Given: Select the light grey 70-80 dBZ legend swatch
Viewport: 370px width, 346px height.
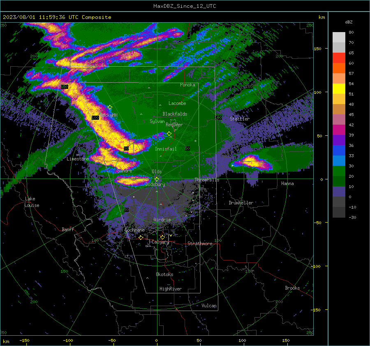Looking at the screenshot, I should click(339, 37).
